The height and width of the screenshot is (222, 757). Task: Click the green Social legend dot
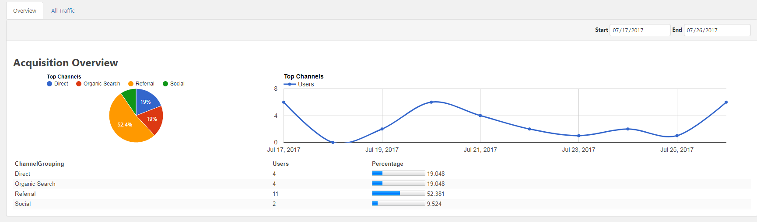point(165,84)
